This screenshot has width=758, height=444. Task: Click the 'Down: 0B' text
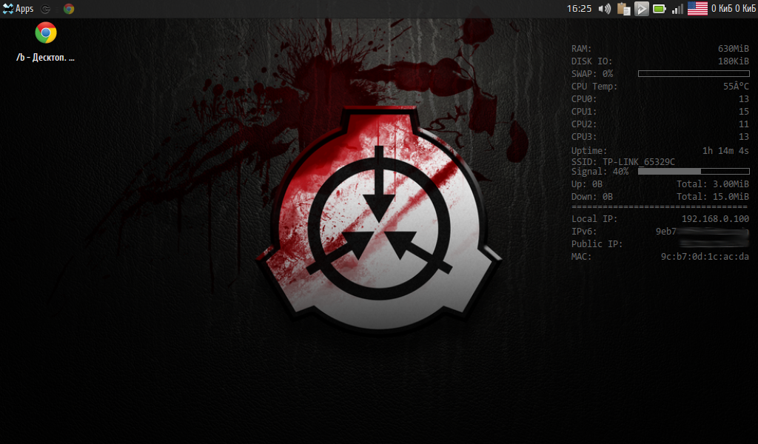[591, 197]
